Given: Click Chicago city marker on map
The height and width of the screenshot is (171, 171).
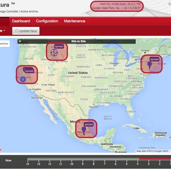Looking at the screenshot, I should click(x=114, y=65).
